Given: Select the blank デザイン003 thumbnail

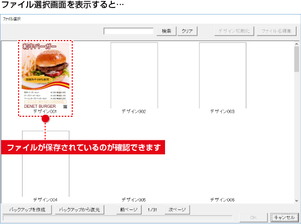Looking at the screenshot, I should click(223, 75).
